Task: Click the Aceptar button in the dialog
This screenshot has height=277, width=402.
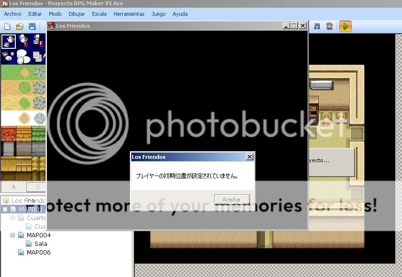Action: pyautogui.click(x=232, y=199)
